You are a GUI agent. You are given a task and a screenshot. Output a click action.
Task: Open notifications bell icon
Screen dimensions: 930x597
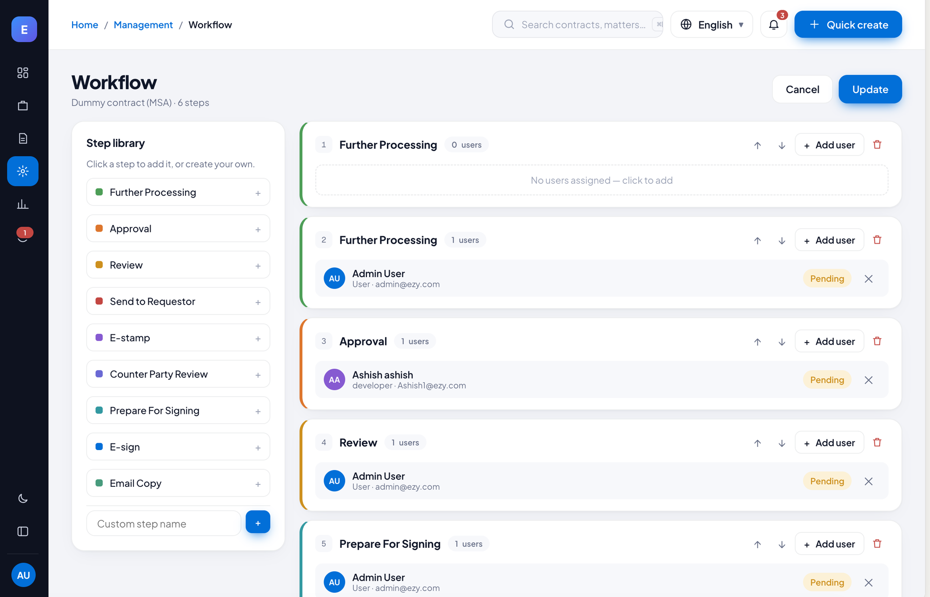[x=774, y=25]
